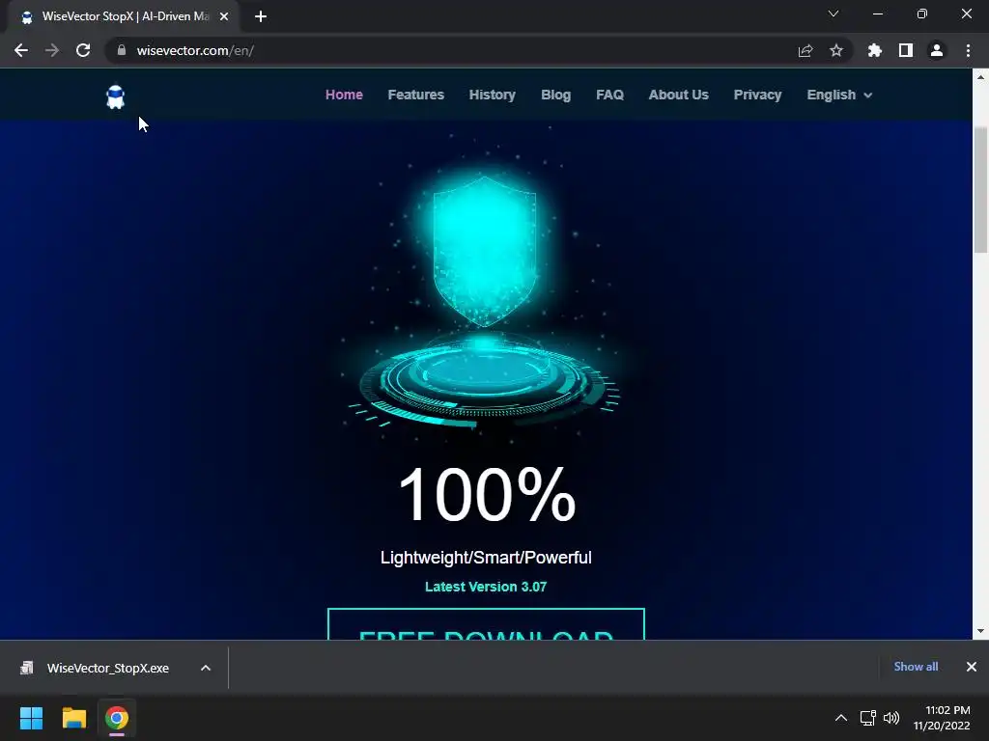Click the Chrome taskbar icon
The width and height of the screenshot is (989, 741).
click(117, 718)
